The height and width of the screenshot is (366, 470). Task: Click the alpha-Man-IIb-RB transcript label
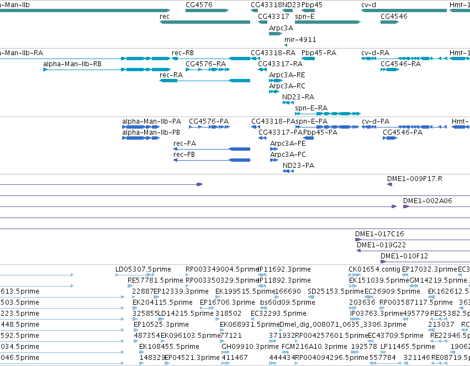point(72,64)
